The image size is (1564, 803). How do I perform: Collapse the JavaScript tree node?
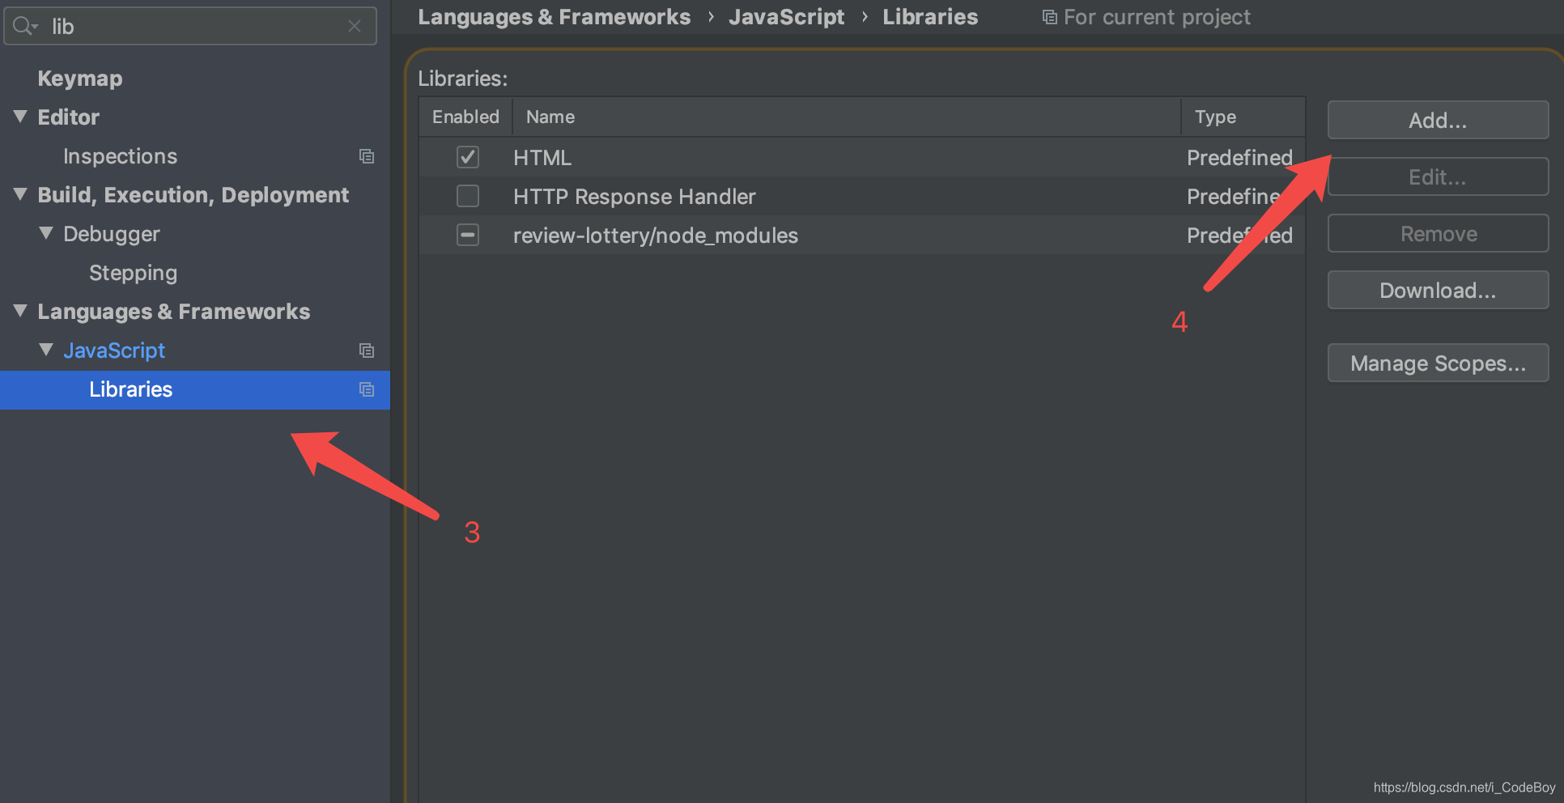pyautogui.click(x=47, y=350)
